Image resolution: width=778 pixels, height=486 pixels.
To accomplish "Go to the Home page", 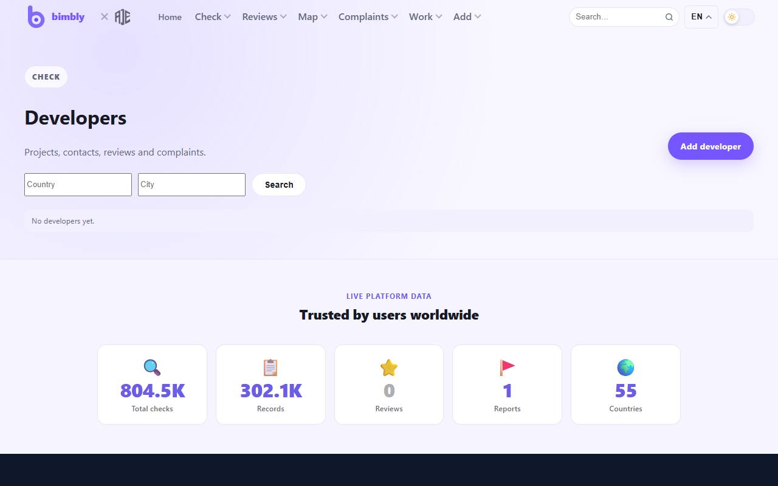I will 170,17.
